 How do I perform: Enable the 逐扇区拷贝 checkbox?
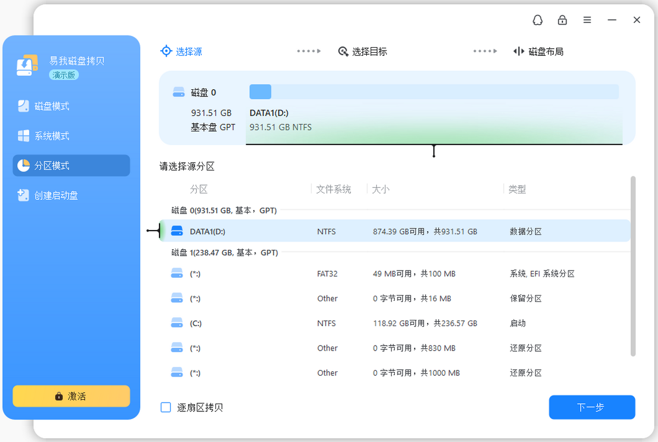point(166,407)
